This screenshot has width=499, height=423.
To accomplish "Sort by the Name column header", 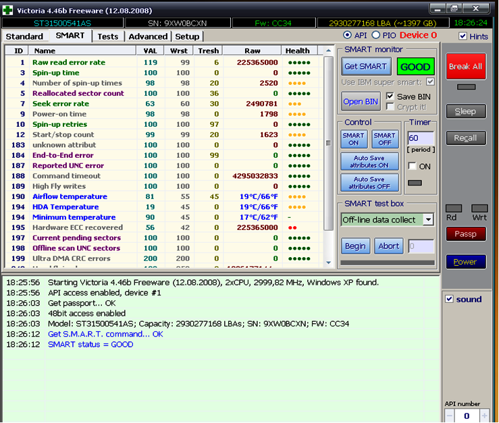I will click(82, 51).
